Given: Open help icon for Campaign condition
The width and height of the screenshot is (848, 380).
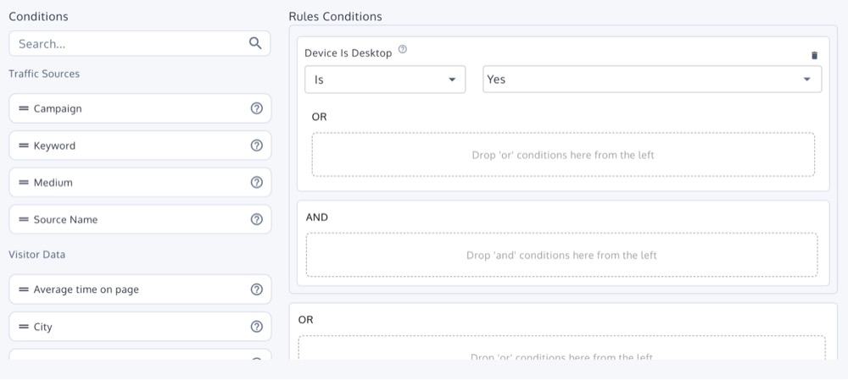Looking at the screenshot, I should 257,108.
